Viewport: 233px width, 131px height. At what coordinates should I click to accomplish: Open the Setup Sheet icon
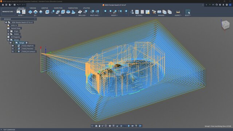pyautogui.click(x=142, y=12)
